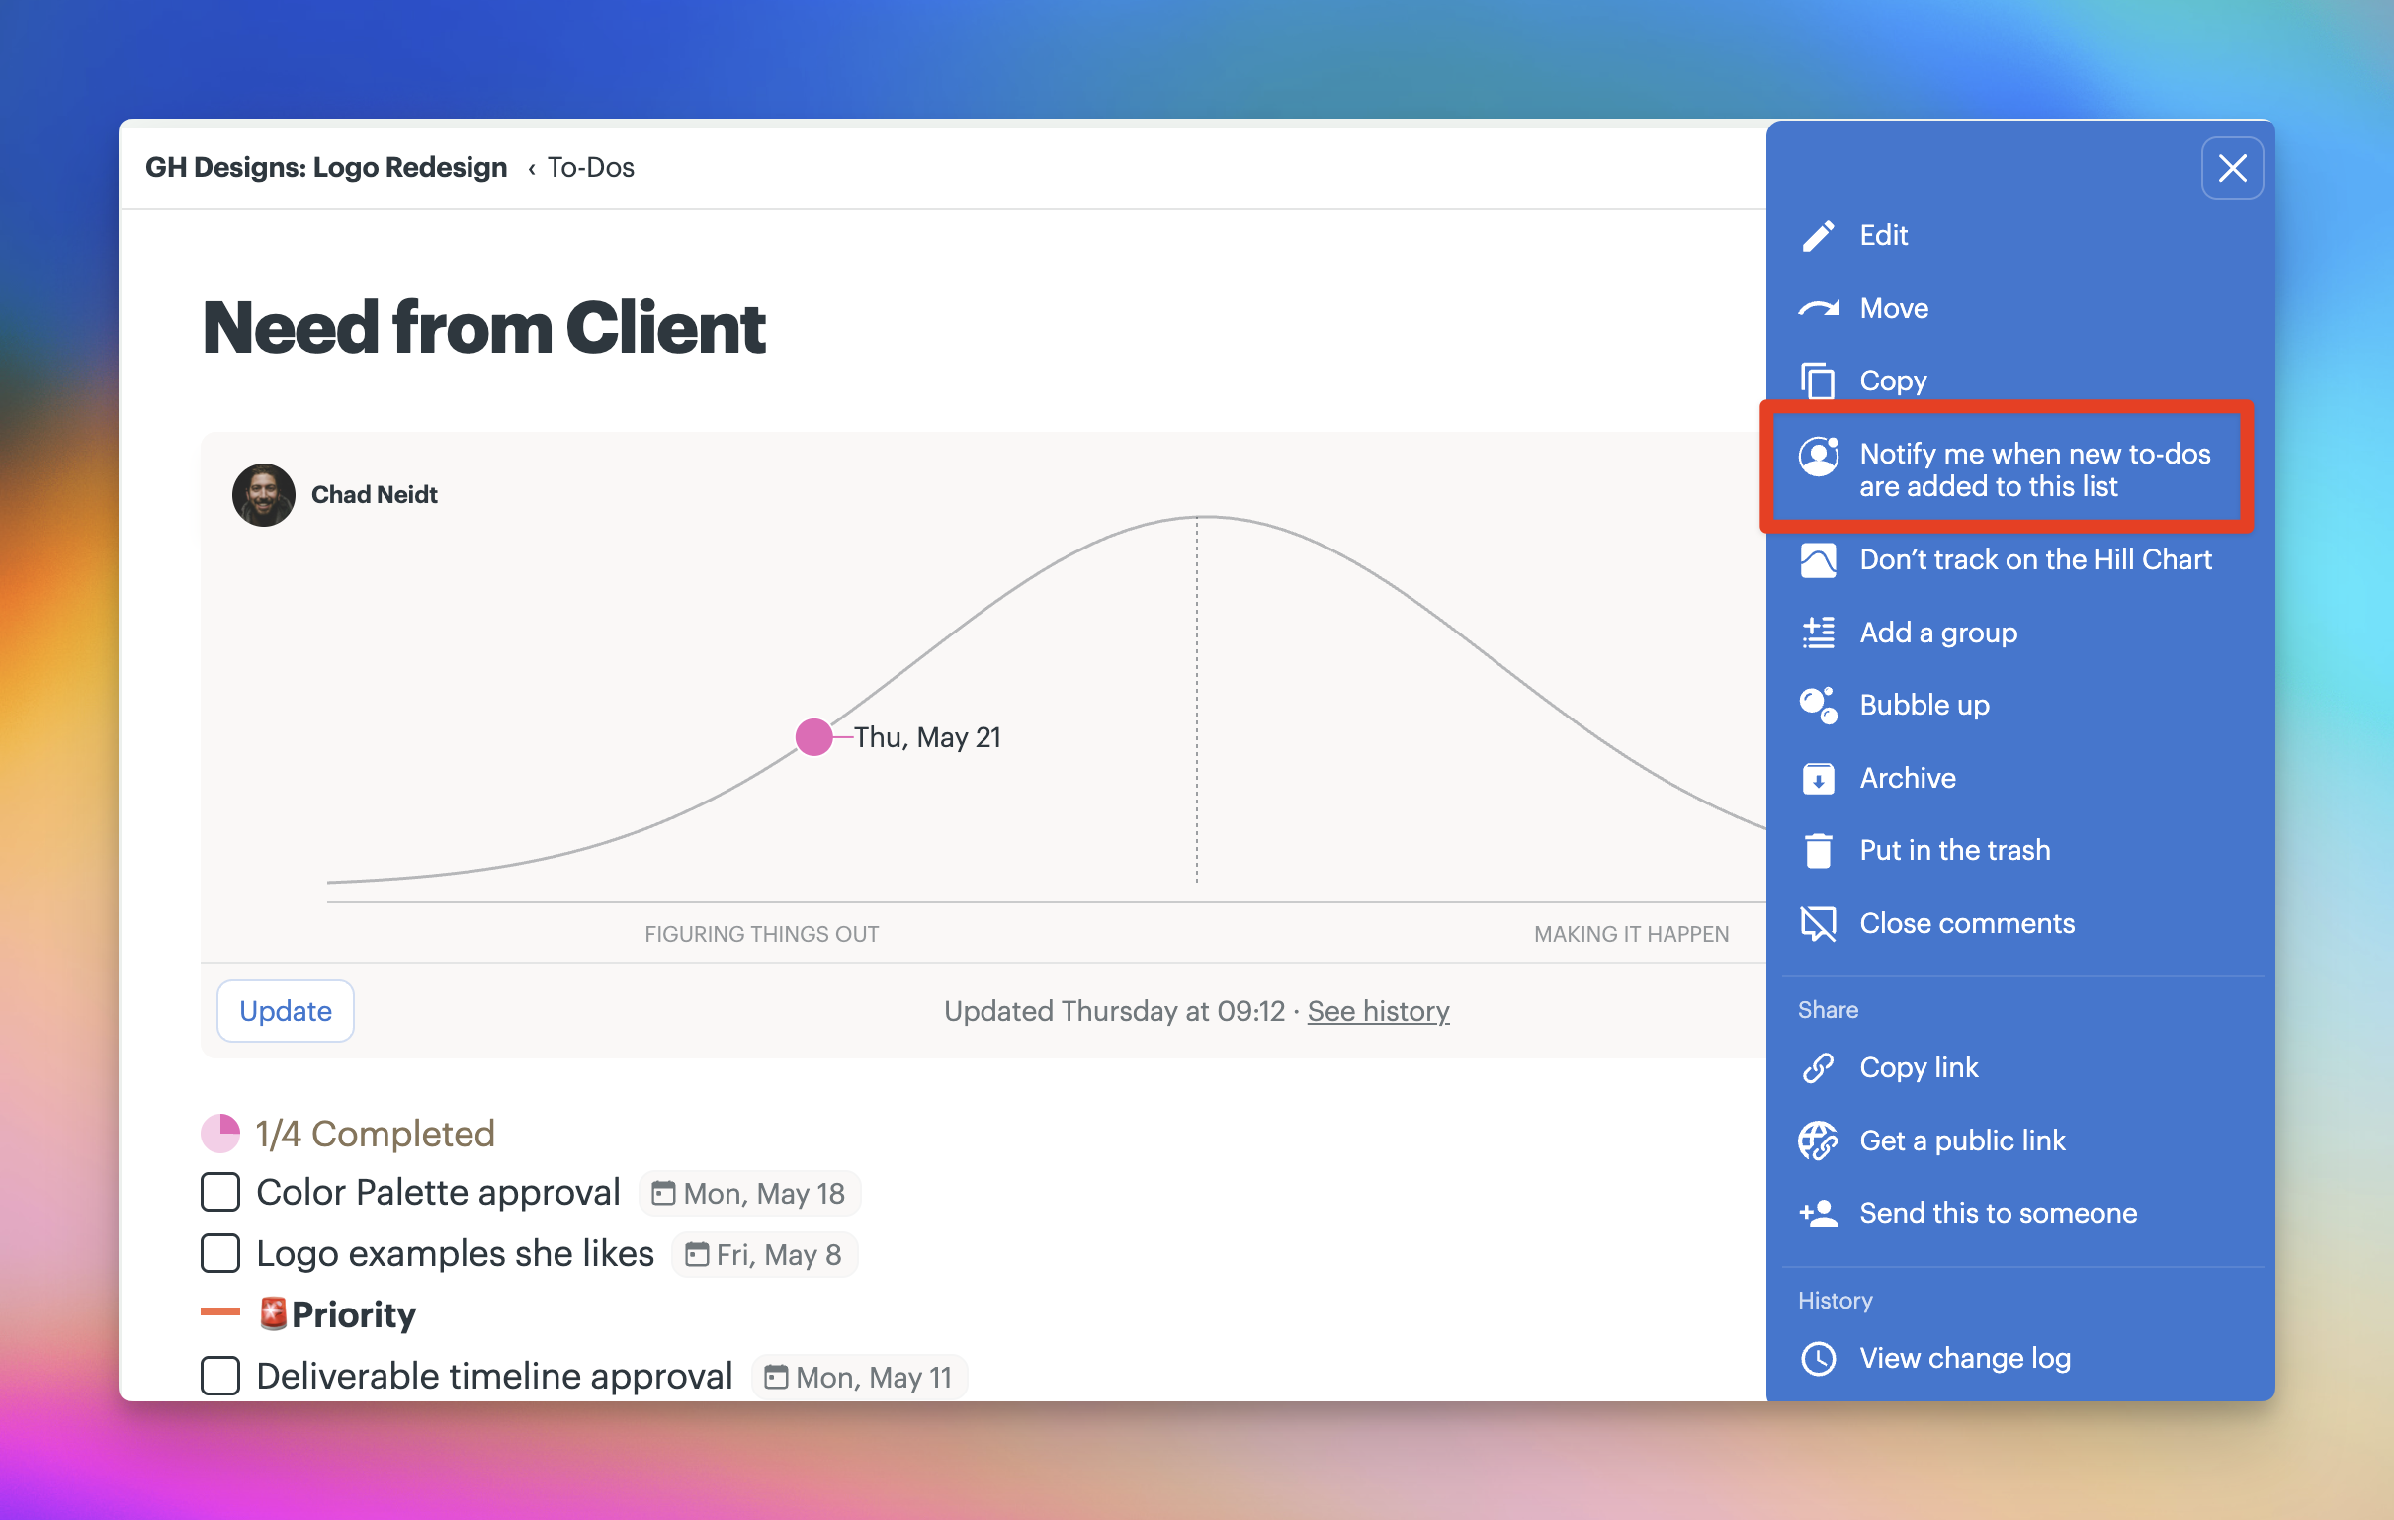Click the Mon, May 11 due date
Viewport: 2394px width, 1520px height.
859,1378
